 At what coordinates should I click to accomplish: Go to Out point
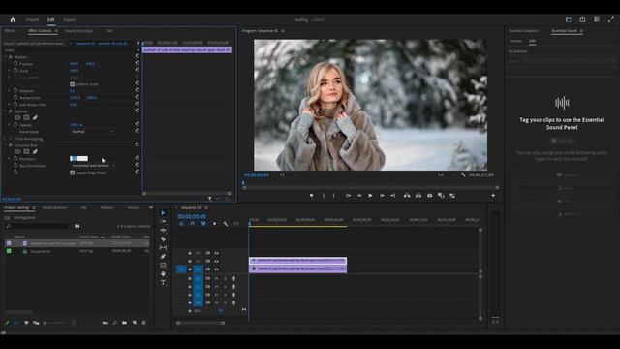[393, 196]
